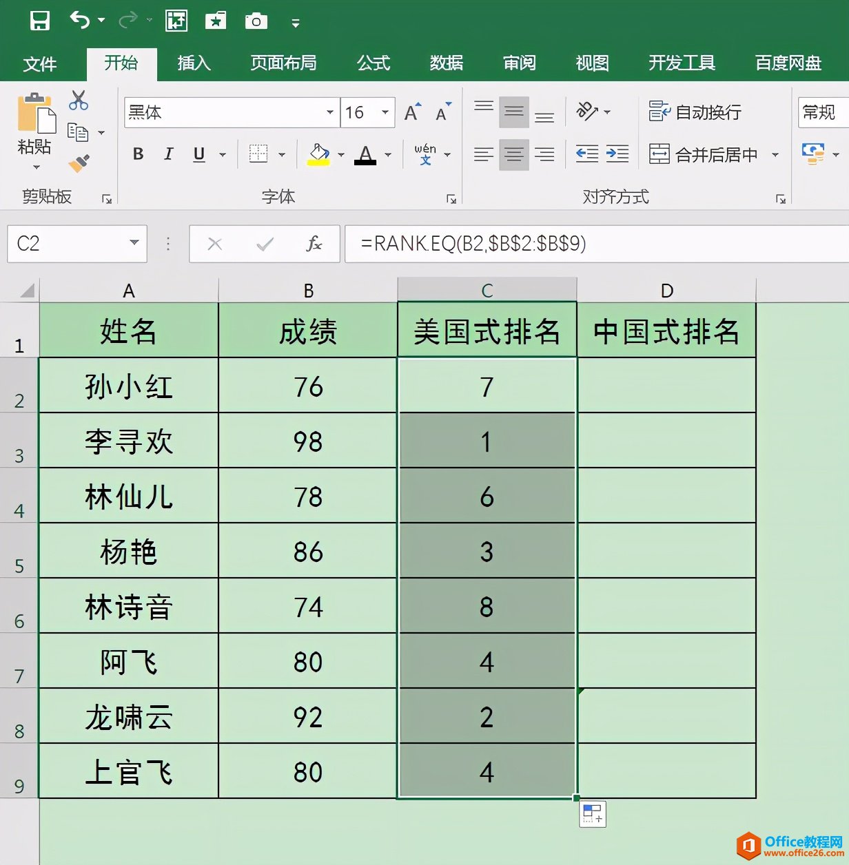Toggle Bold formatting
The image size is (849, 865).
pos(139,154)
